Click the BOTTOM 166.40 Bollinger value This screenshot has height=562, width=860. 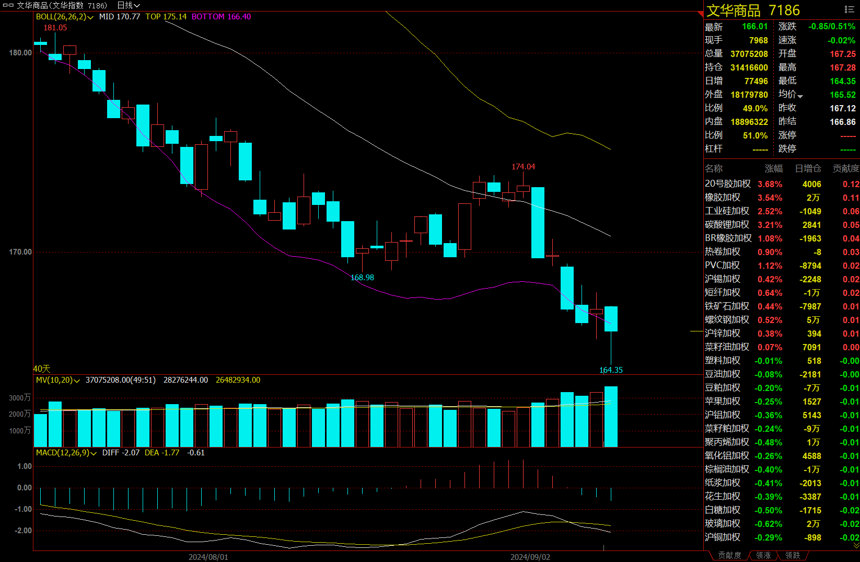[x=221, y=17]
